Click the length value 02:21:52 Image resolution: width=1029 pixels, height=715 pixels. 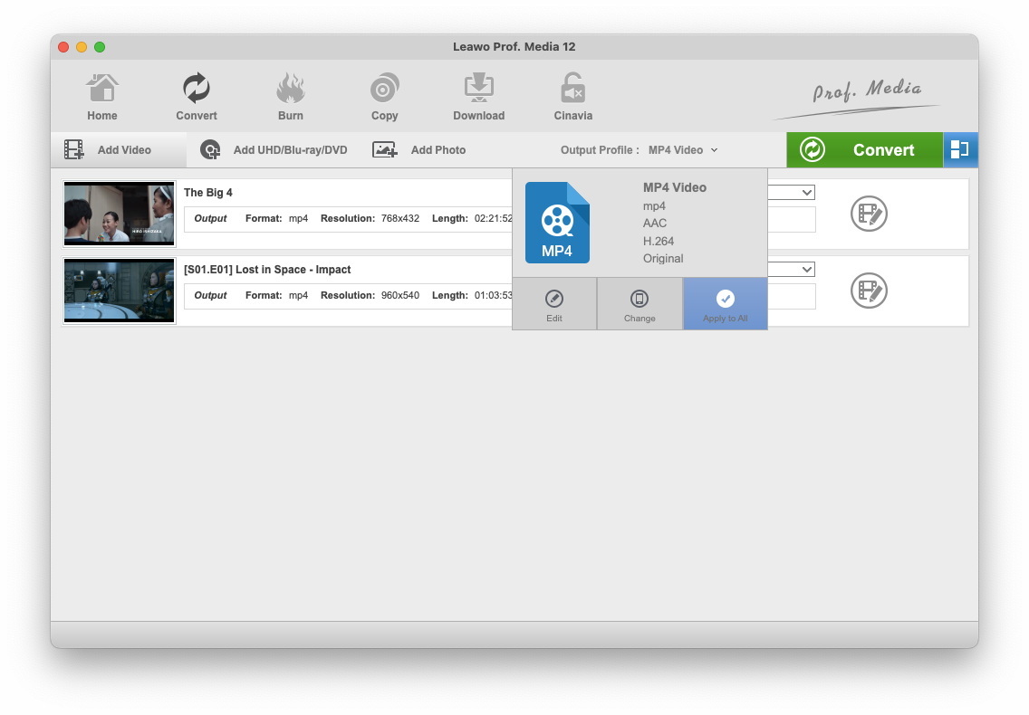coord(493,218)
